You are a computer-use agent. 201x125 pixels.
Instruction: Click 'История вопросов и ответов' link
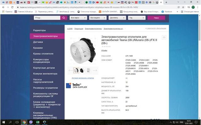(83, 78)
